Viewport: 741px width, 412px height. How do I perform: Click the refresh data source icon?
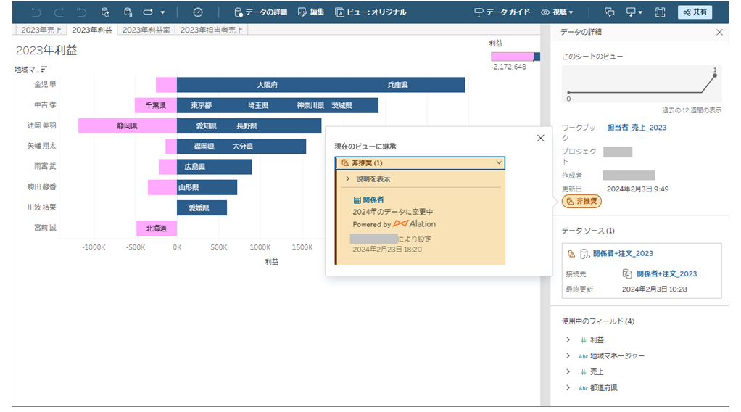(x=105, y=12)
